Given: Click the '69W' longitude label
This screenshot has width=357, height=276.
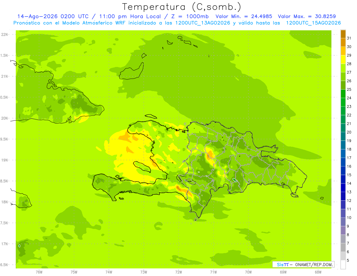Looking at the screenshot, I should [x=283, y=272].
